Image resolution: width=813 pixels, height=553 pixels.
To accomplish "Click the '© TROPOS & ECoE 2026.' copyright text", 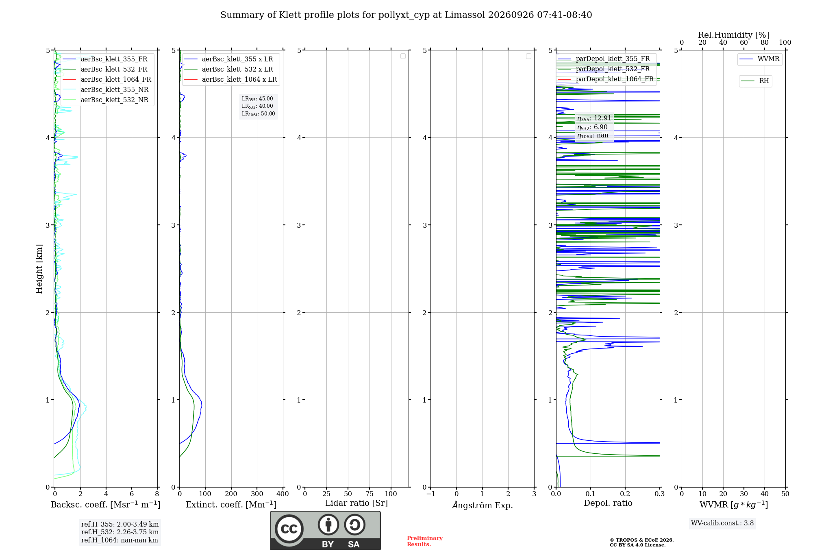I will pyautogui.click(x=642, y=540).
